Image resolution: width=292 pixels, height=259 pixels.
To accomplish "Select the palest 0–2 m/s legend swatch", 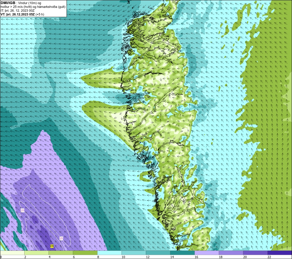I will point(12,253).
